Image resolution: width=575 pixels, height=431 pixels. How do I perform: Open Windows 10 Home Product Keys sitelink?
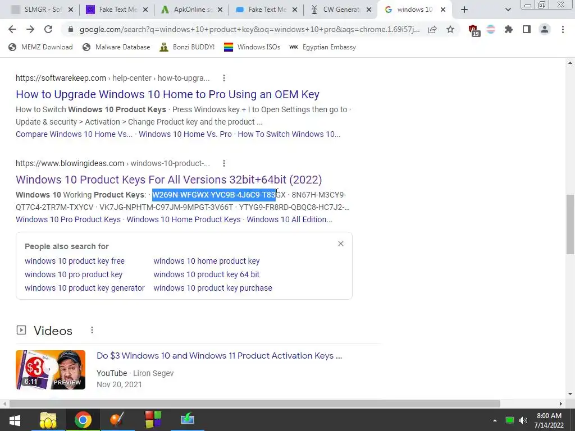184,219
